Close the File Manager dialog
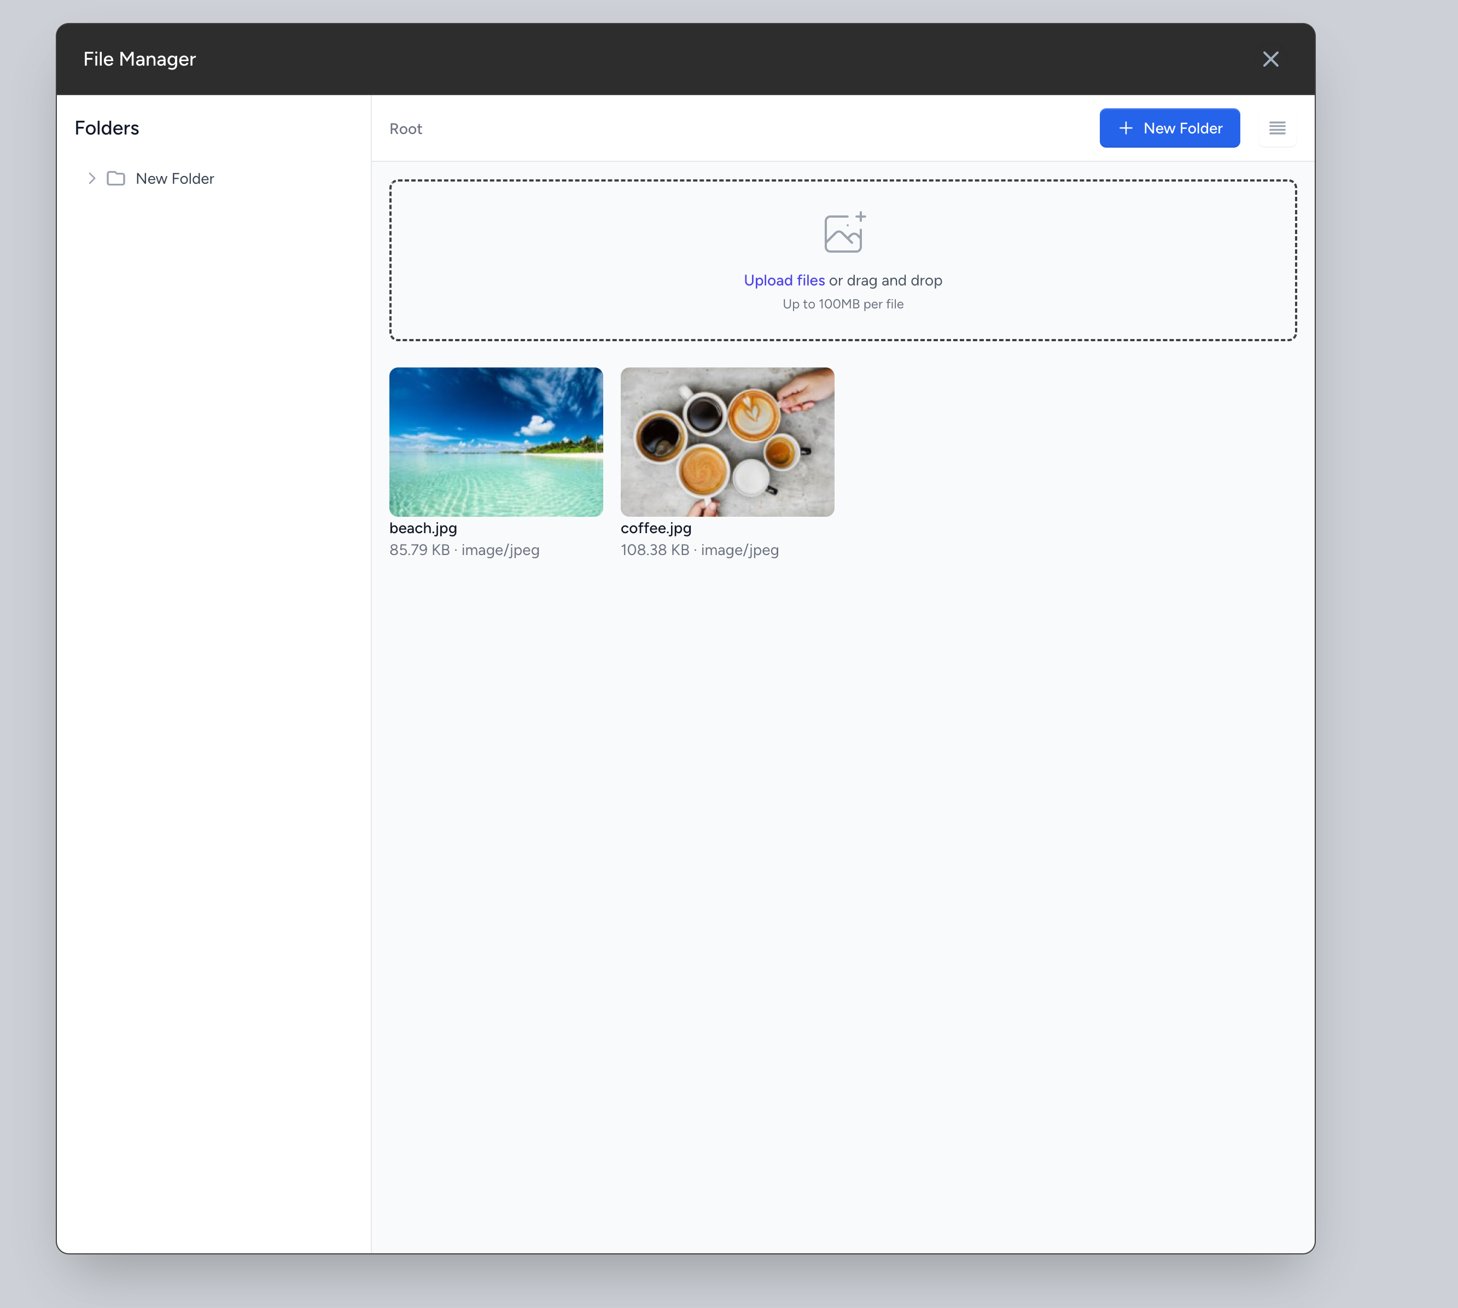Viewport: 1458px width, 1308px height. pyautogui.click(x=1270, y=59)
